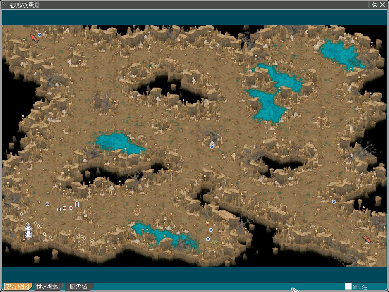Close the 悲鳴の深淵 map window

click(382, 5)
